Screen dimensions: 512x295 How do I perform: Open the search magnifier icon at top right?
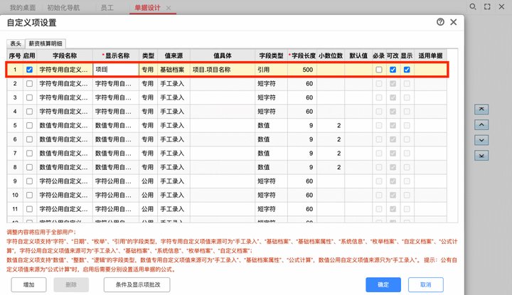coord(472,7)
